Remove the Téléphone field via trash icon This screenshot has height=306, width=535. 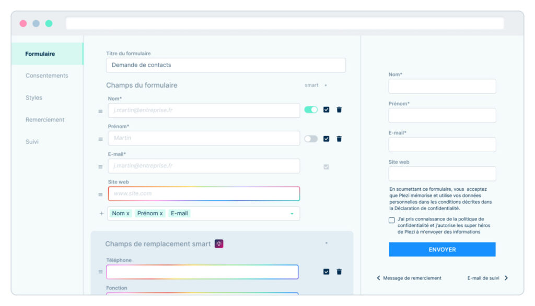tap(339, 272)
